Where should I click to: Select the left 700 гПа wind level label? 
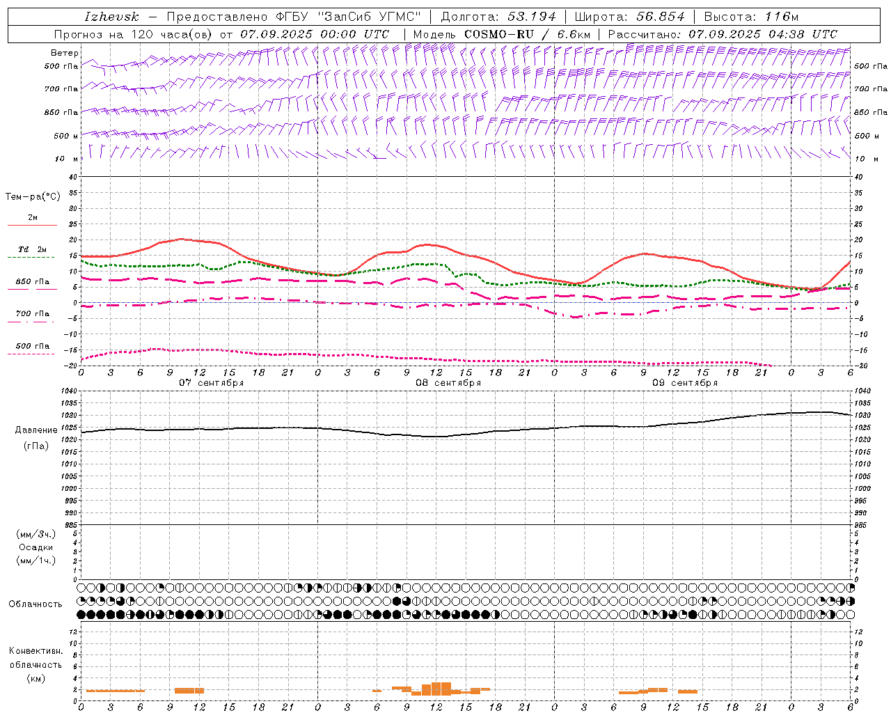[61, 89]
